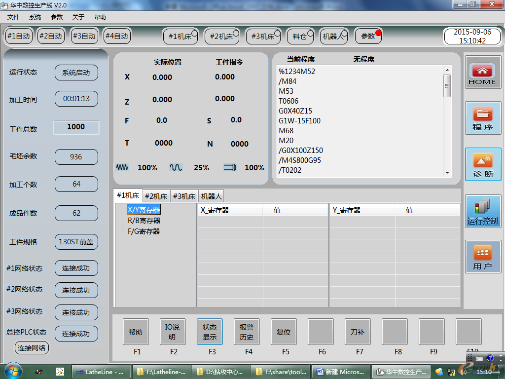Open the 关于 menu
The width and height of the screenshot is (505, 379).
pos(78,17)
